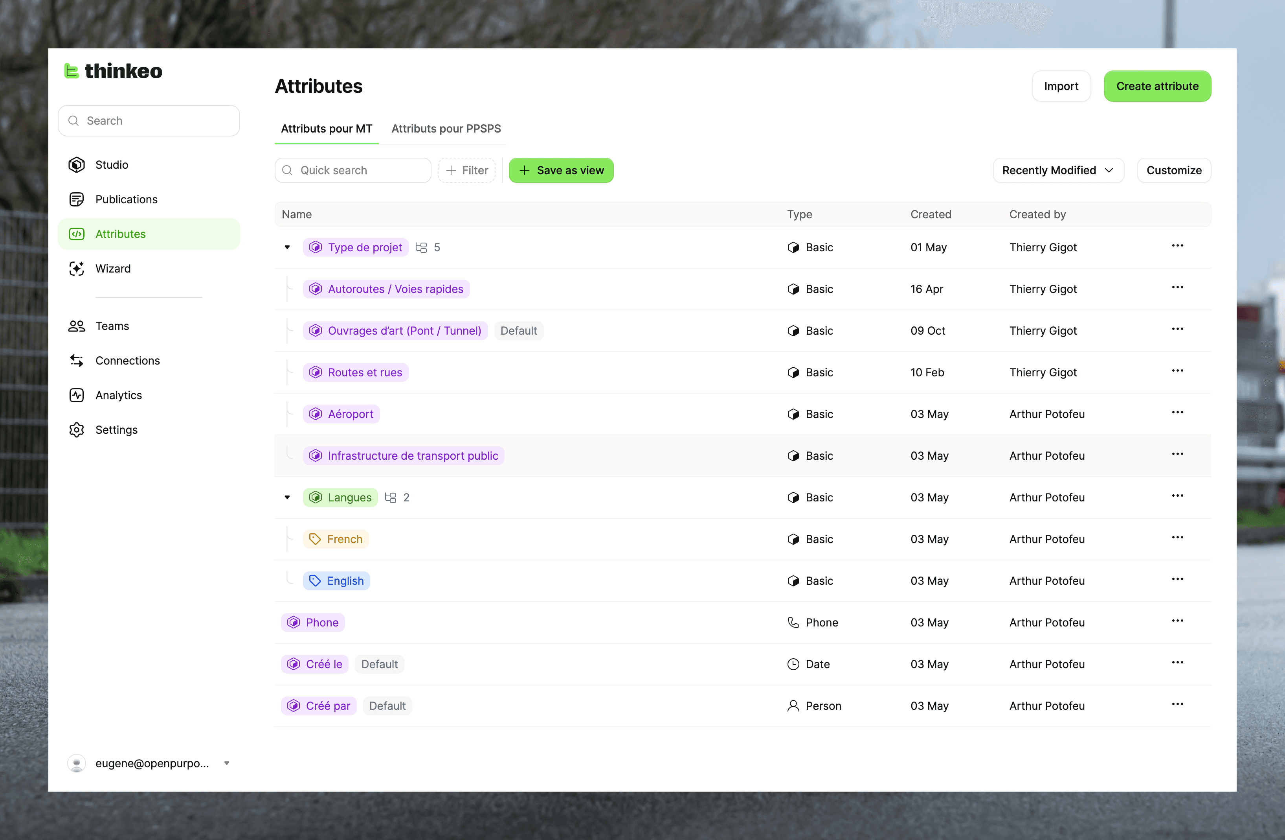Viewport: 1285px width, 840px height.
Task: Collapse the Type de projet group
Action: pos(287,247)
